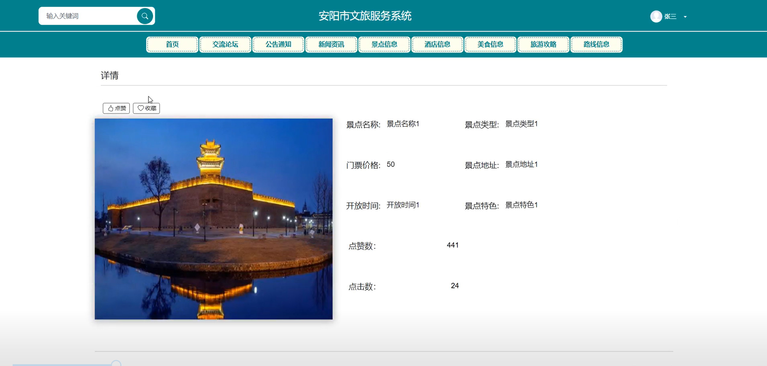Click the 点赞数 count 441
The width and height of the screenshot is (767, 366).
(452, 245)
